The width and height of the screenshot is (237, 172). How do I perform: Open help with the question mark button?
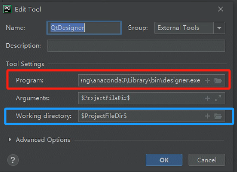pyautogui.click(x=13, y=160)
